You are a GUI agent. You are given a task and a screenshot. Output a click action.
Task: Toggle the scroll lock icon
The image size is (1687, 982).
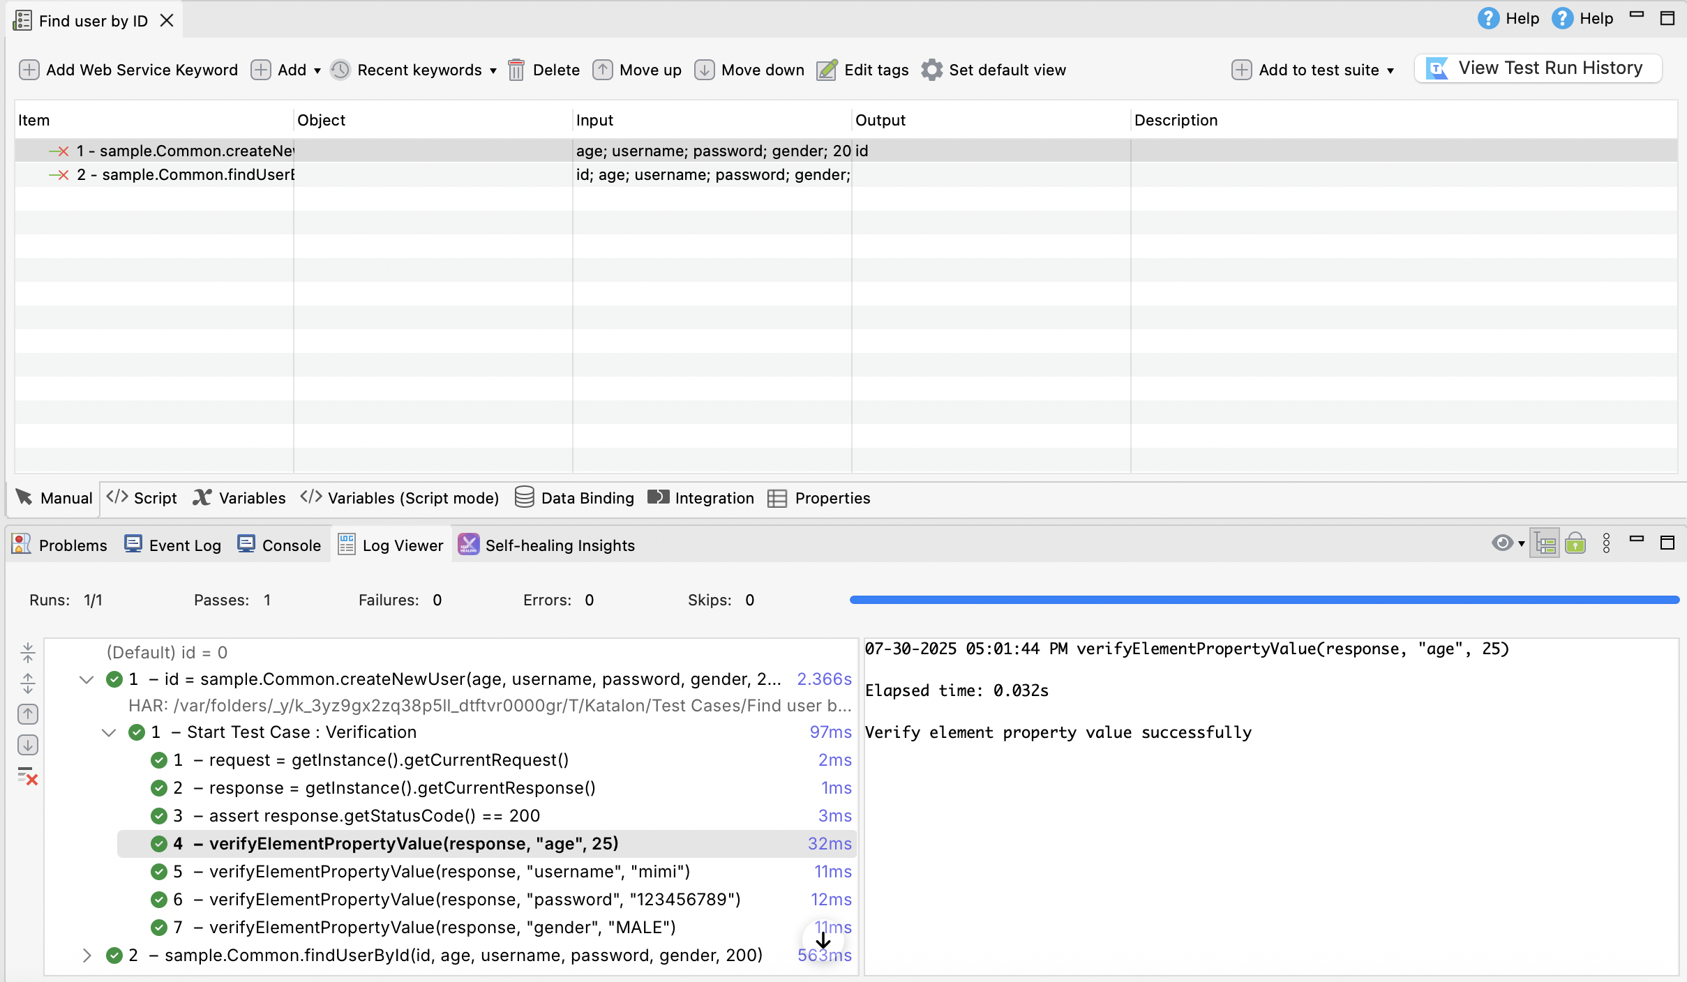pos(1575,543)
